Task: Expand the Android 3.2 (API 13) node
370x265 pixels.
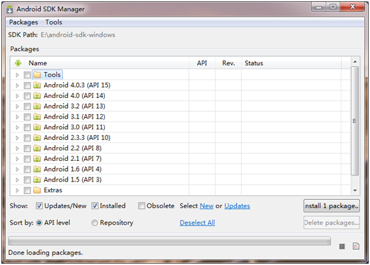Action: pos(17,106)
